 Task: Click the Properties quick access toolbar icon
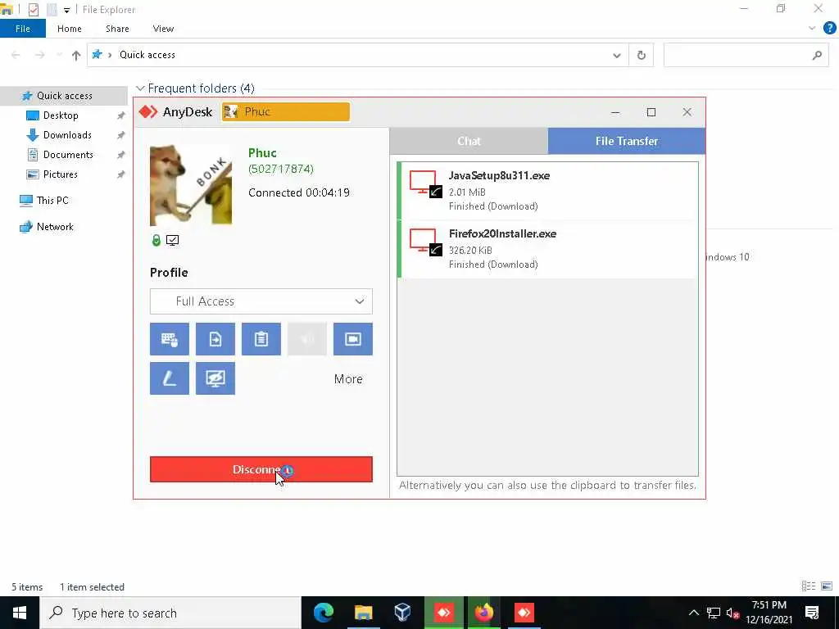pos(33,10)
